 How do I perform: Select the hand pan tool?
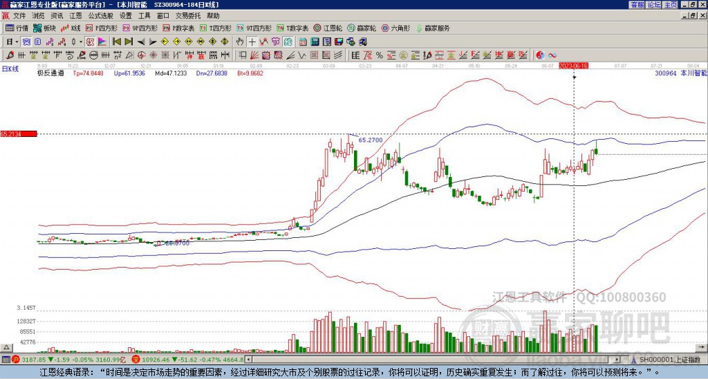click(x=240, y=41)
